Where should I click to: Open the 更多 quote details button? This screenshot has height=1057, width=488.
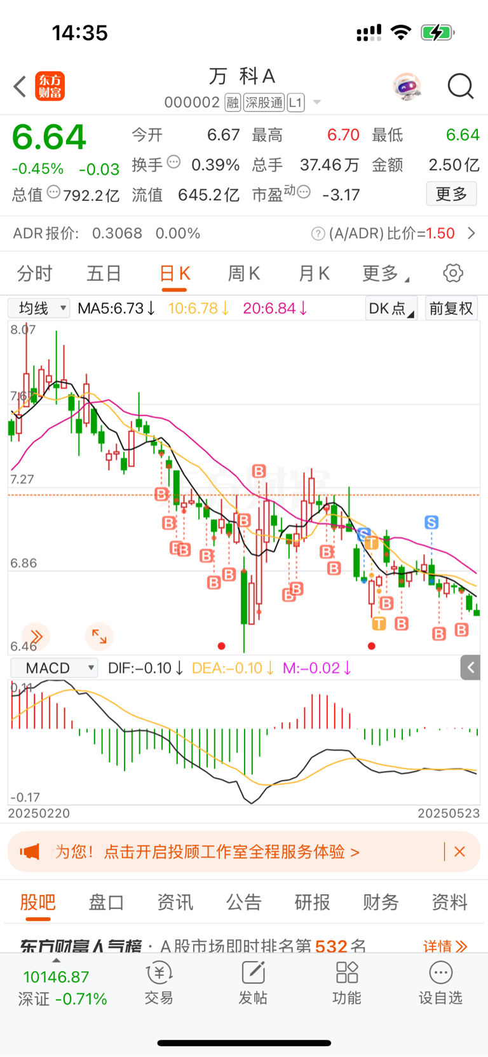click(451, 193)
